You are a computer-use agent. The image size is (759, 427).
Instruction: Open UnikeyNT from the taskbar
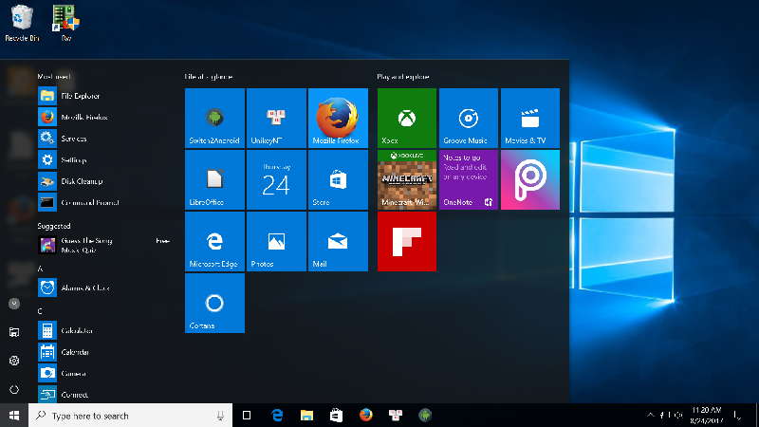[x=396, y=416]
